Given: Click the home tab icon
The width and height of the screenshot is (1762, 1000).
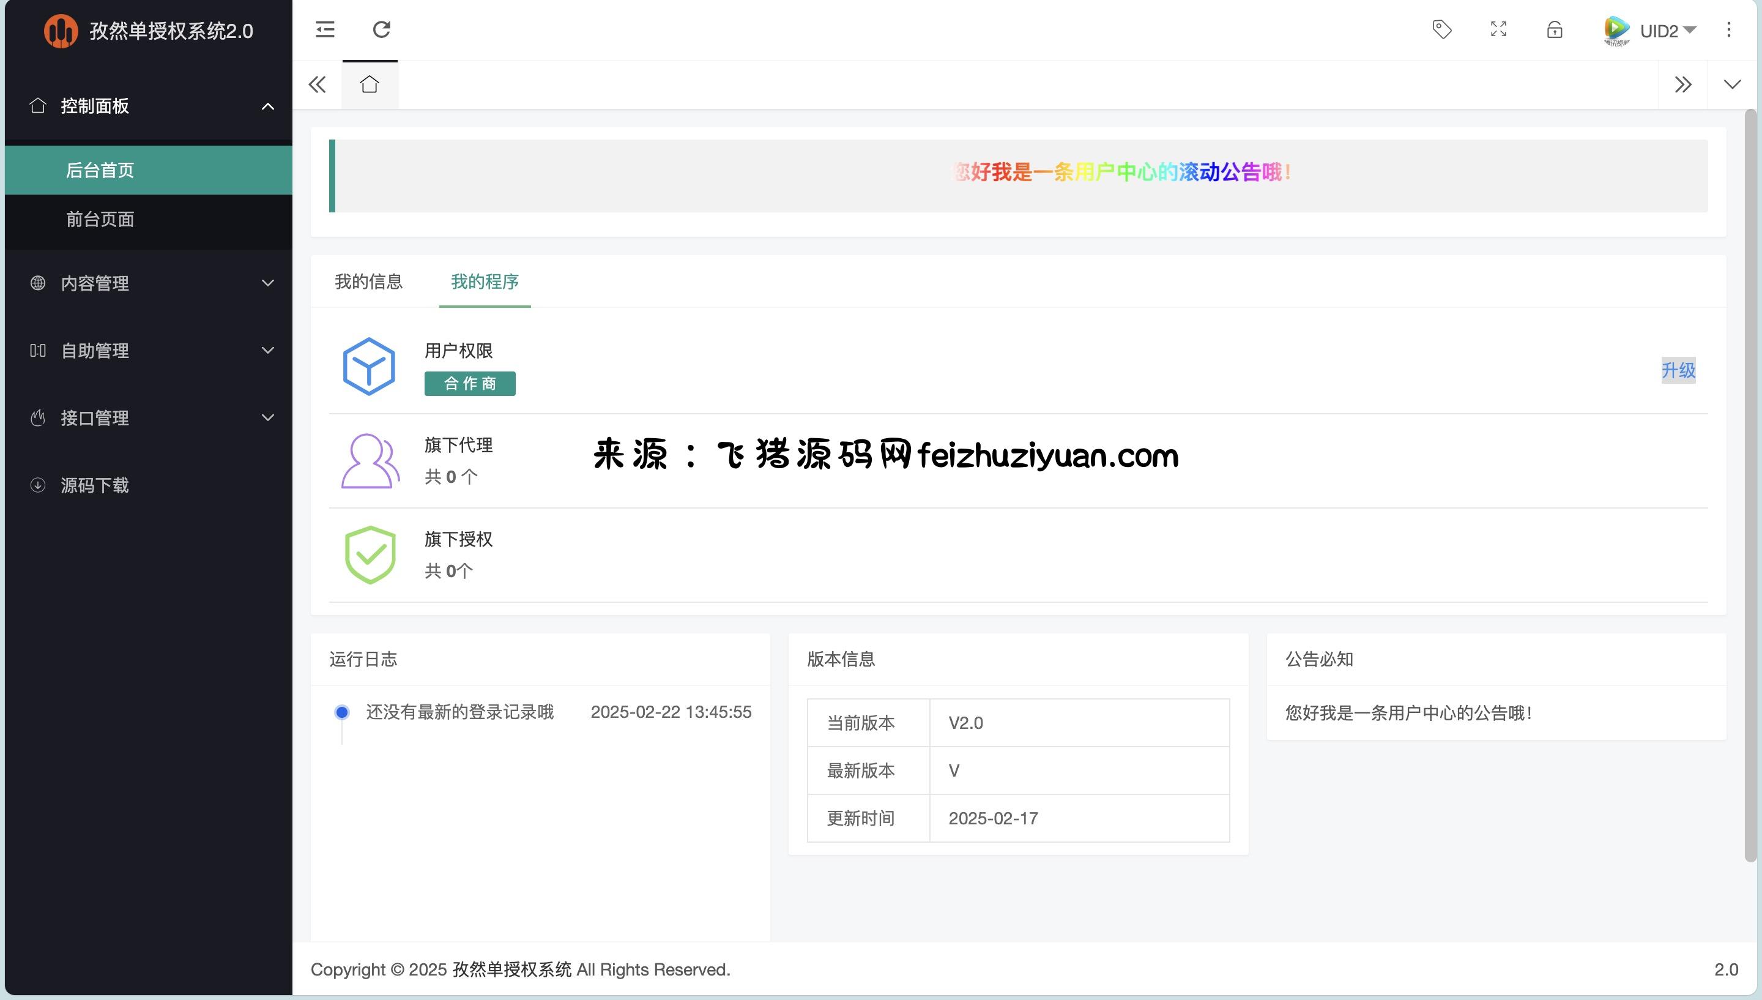Looking at the screenshot, I should (x=370, y=84).
